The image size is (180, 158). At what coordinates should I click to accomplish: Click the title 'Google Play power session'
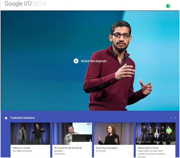107,148
